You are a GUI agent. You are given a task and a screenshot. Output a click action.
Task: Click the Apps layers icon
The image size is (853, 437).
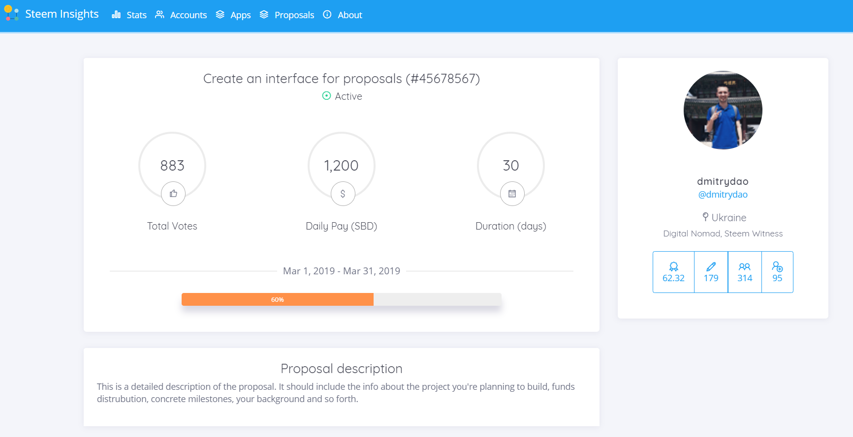(x=220, y=15)
